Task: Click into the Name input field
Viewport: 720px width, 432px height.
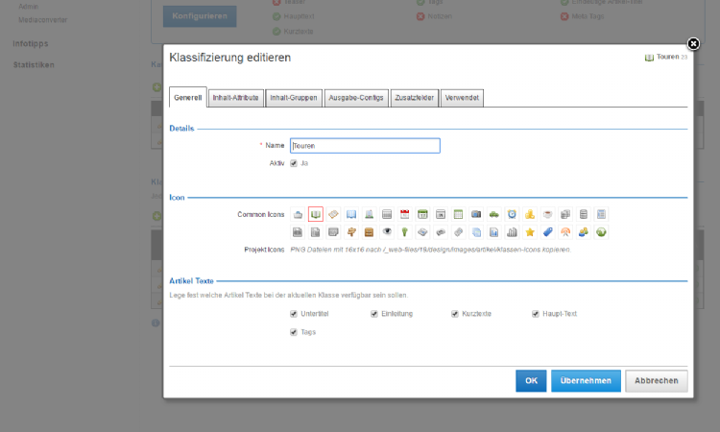Action: pyautogui.click(x=365, y=146)
